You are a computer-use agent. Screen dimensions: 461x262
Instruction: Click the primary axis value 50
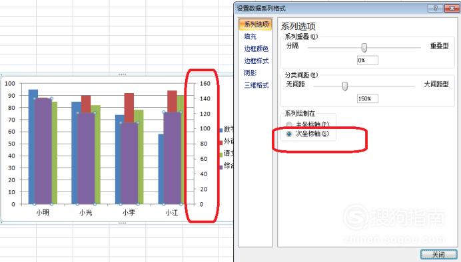11,144
